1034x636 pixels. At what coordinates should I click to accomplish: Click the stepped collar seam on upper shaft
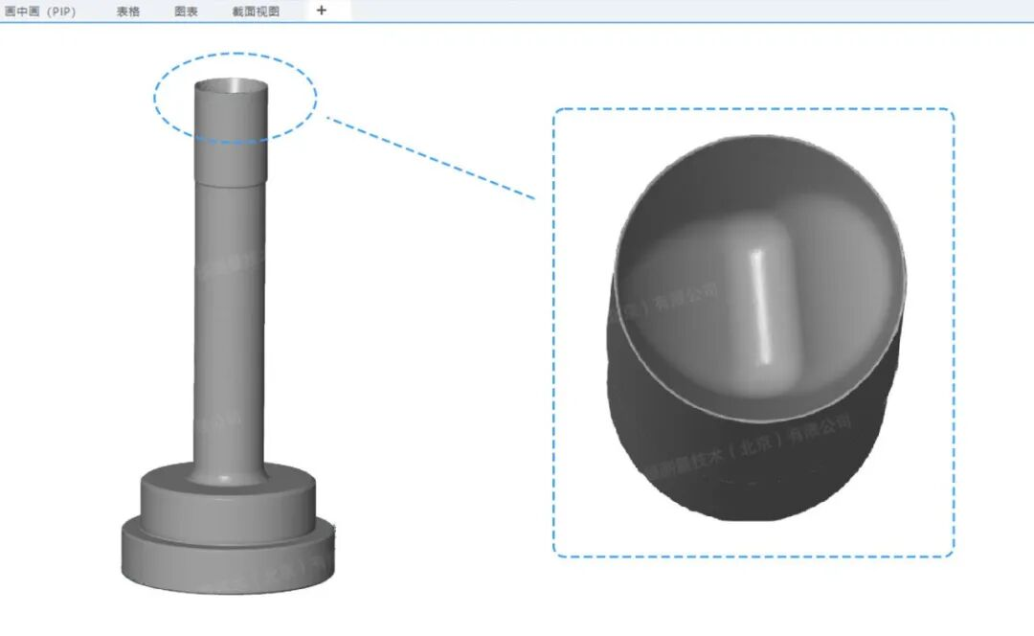click(x=228, y=179)
